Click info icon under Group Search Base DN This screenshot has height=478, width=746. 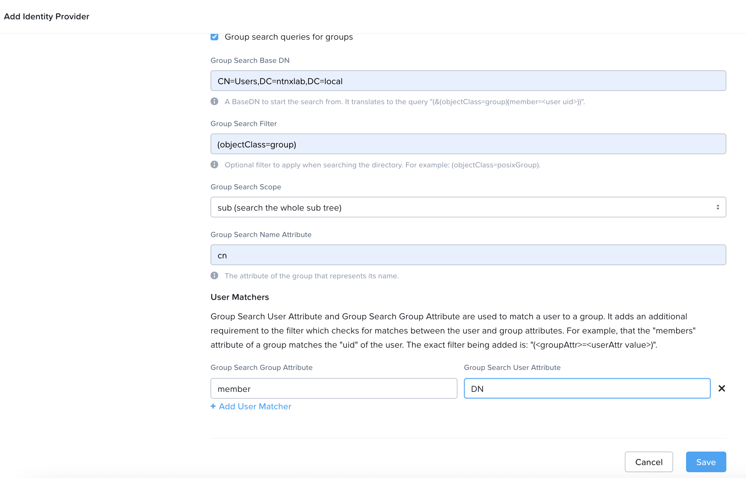pos(214,102)
